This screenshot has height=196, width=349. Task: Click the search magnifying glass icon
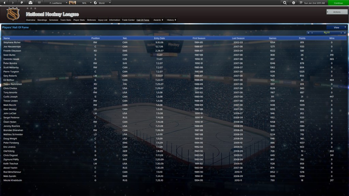[285, 3]
